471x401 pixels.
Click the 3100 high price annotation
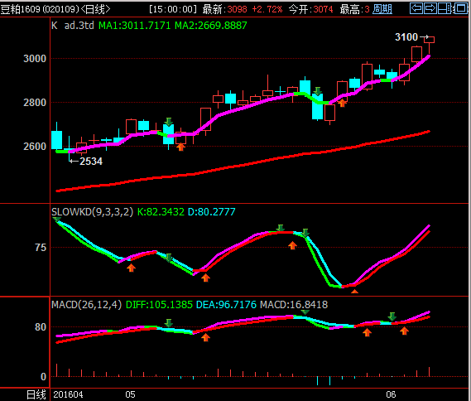406,37
